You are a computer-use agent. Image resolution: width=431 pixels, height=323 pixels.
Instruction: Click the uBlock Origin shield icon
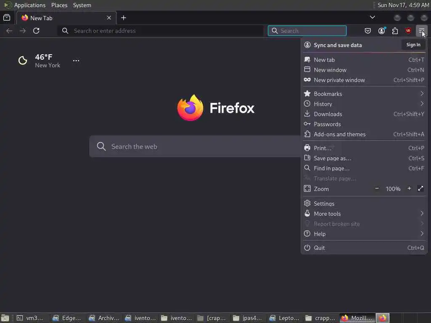coord(408,31)
